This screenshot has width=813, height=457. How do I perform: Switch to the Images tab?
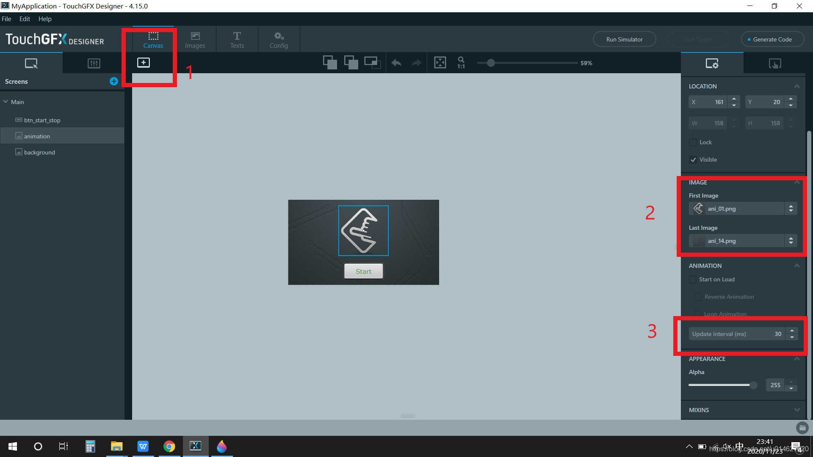tap(195, 39)
